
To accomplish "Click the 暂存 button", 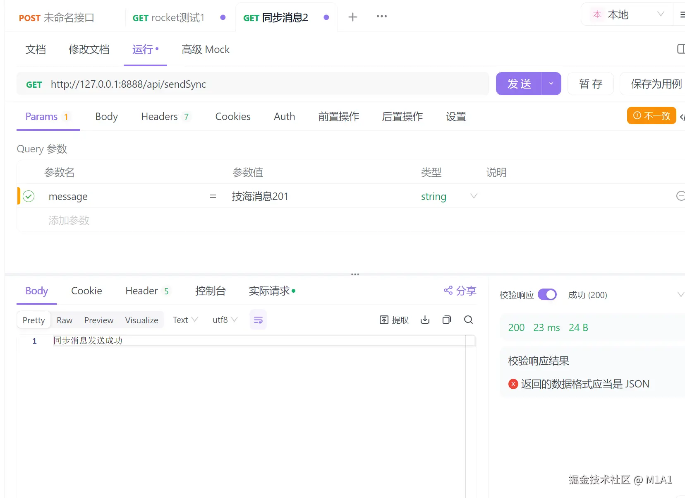I will click(591, 84).
